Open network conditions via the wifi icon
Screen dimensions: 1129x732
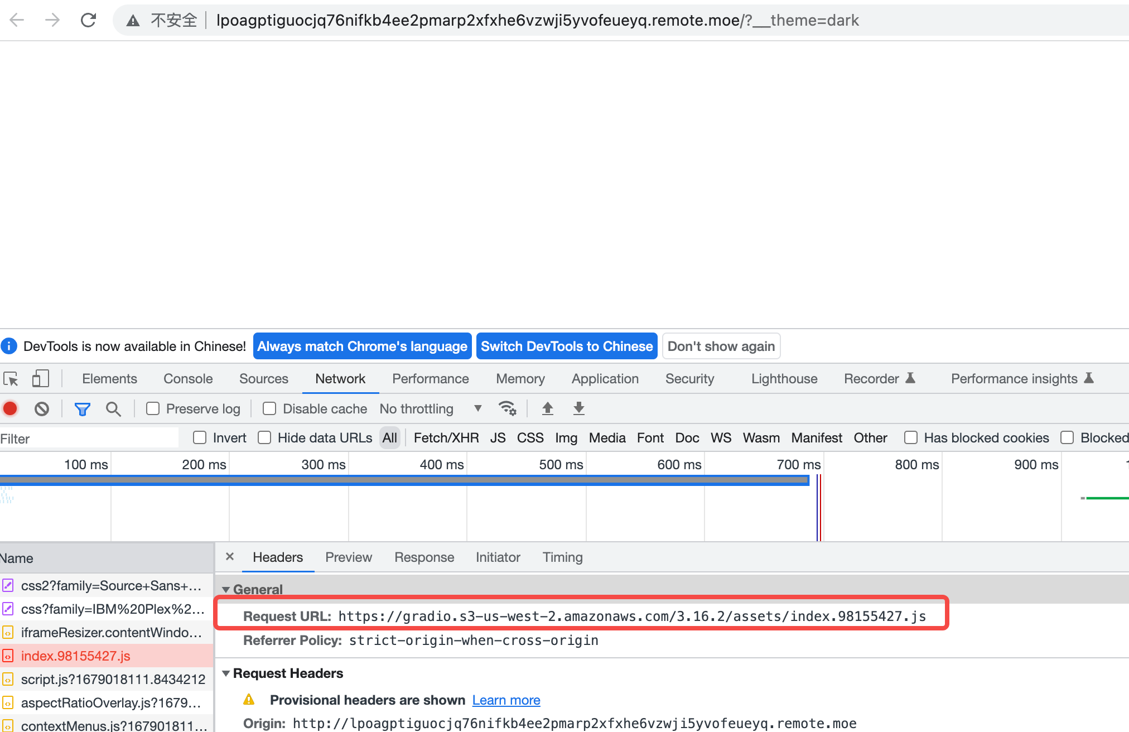coord(508,408)
